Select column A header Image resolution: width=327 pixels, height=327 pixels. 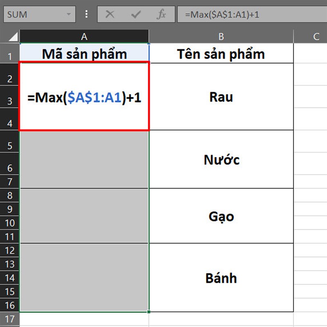84,36
